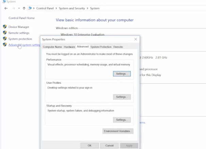
Task: Click the computer icon in address bar
Action: 30,8
